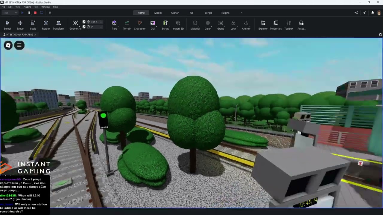Switch to the Plugins ribbon tab
The width and height of the screenshot is (383, 215).
225,13
